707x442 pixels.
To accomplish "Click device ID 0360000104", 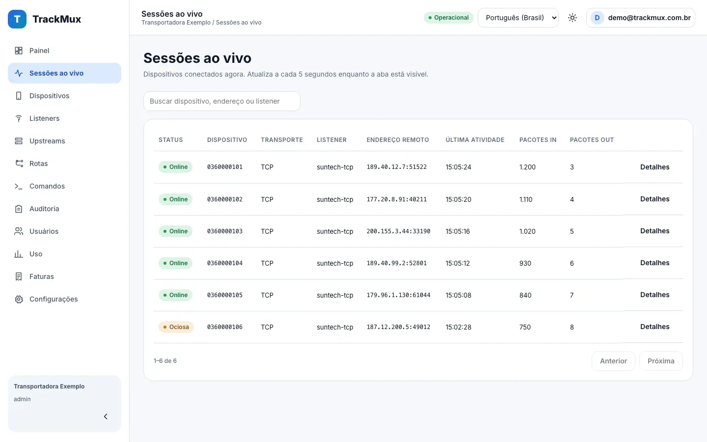I will click(225, 263).
